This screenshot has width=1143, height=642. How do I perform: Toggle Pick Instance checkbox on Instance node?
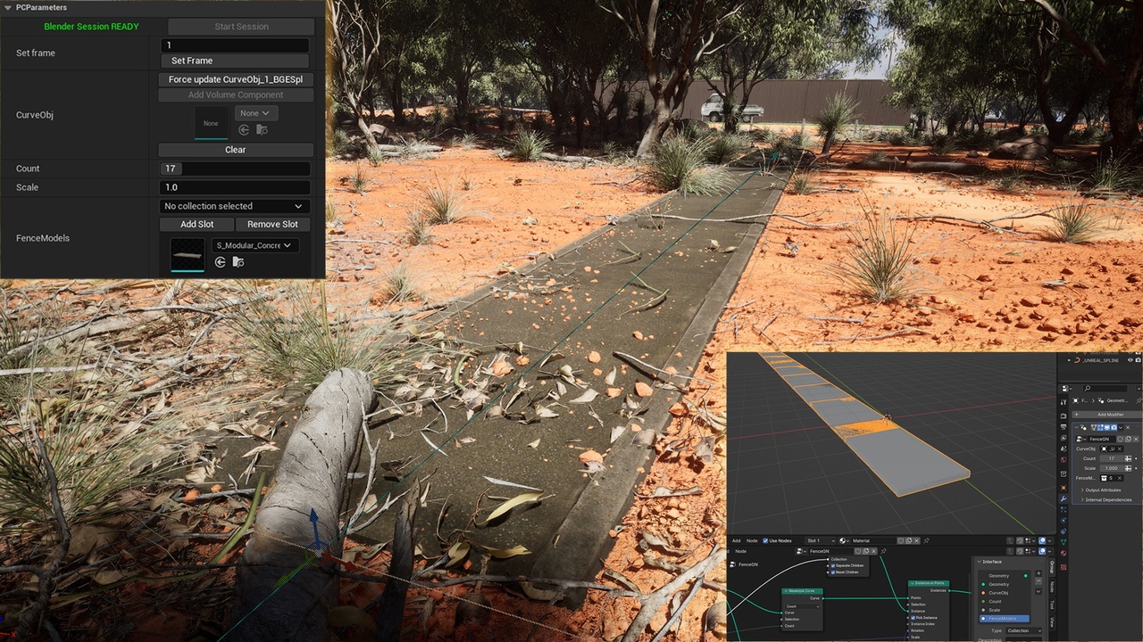click(913, 617)
